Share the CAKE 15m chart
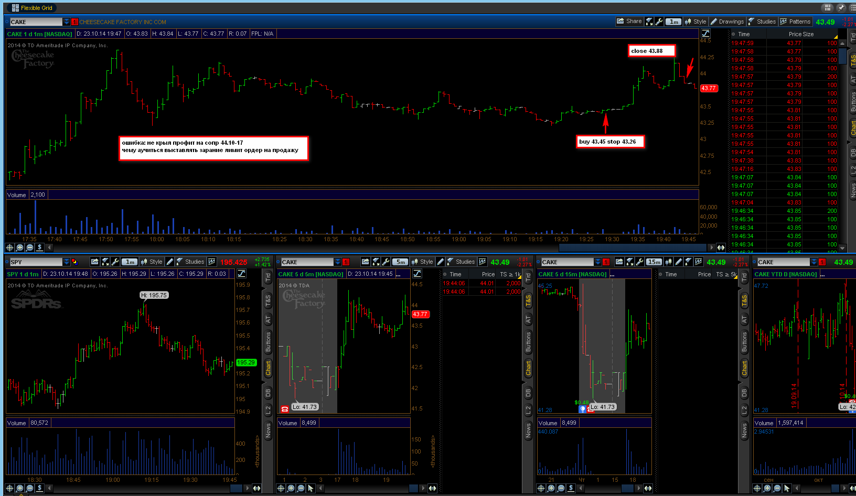The image size is (856, 496). point(619,262)
